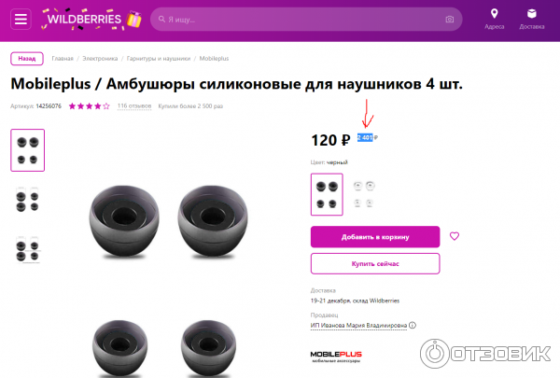Click the Назад button
Image resolution: width=560 pixels, height=378 pixels.
click(27, 59)
